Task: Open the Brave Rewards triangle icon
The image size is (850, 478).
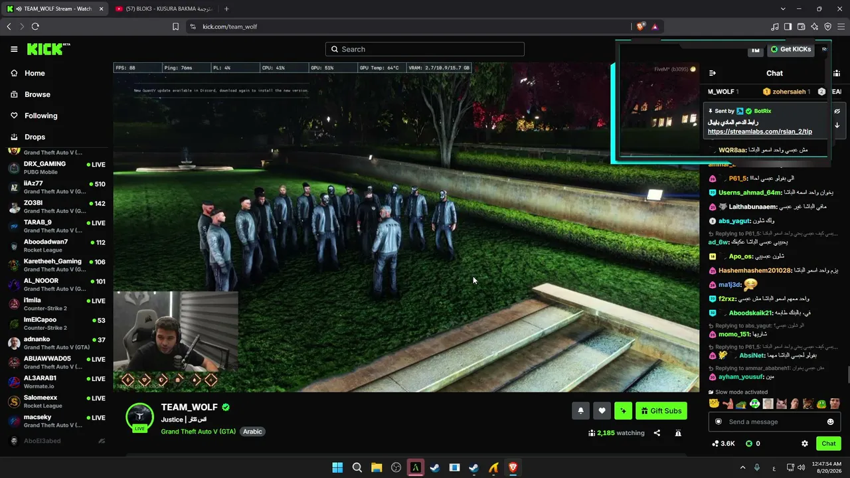Action: [655, 27]
